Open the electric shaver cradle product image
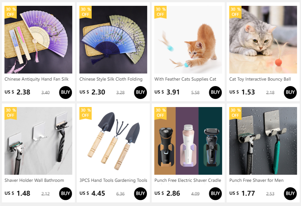This screenshot has height=206, width=301. coord(188,141)
